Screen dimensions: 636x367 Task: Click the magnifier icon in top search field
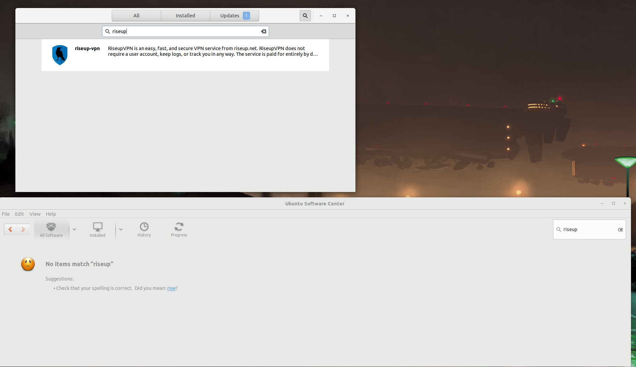pyautogui.click(x=108, y=31)
